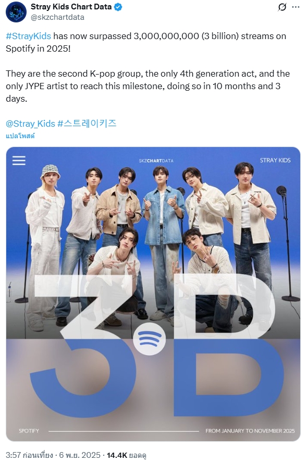Click the post timestamp 3:57 ก่อนเที่ยง
This screenshot has height=462, width=307.
(29, 455)
